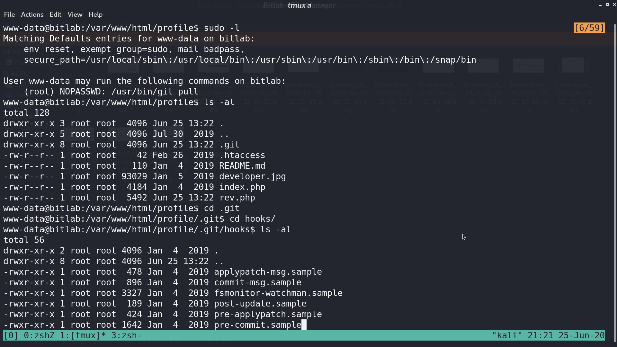The width and height of the screenshot is (617, 347).
Task: Minimize the terminal window
Action: [600, 5]
